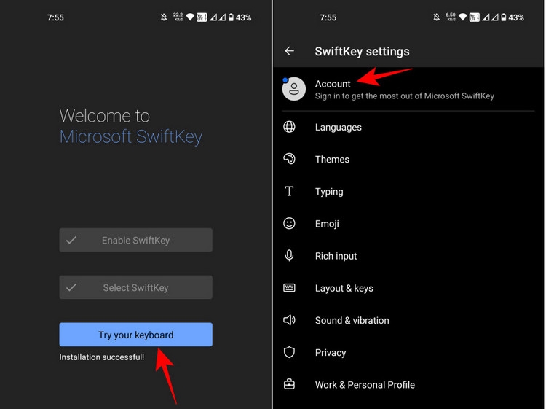Open the Typing settings
Screen dimensions: 546x409
[408, 191]
